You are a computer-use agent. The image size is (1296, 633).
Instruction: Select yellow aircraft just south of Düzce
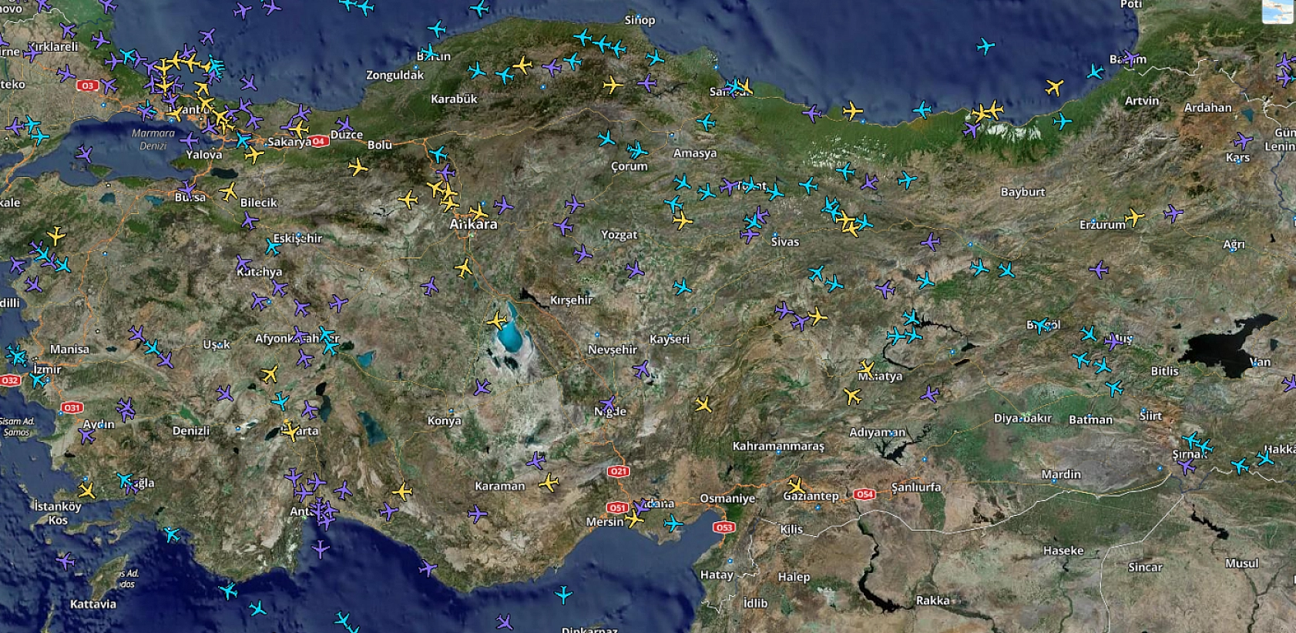point(358,167)
